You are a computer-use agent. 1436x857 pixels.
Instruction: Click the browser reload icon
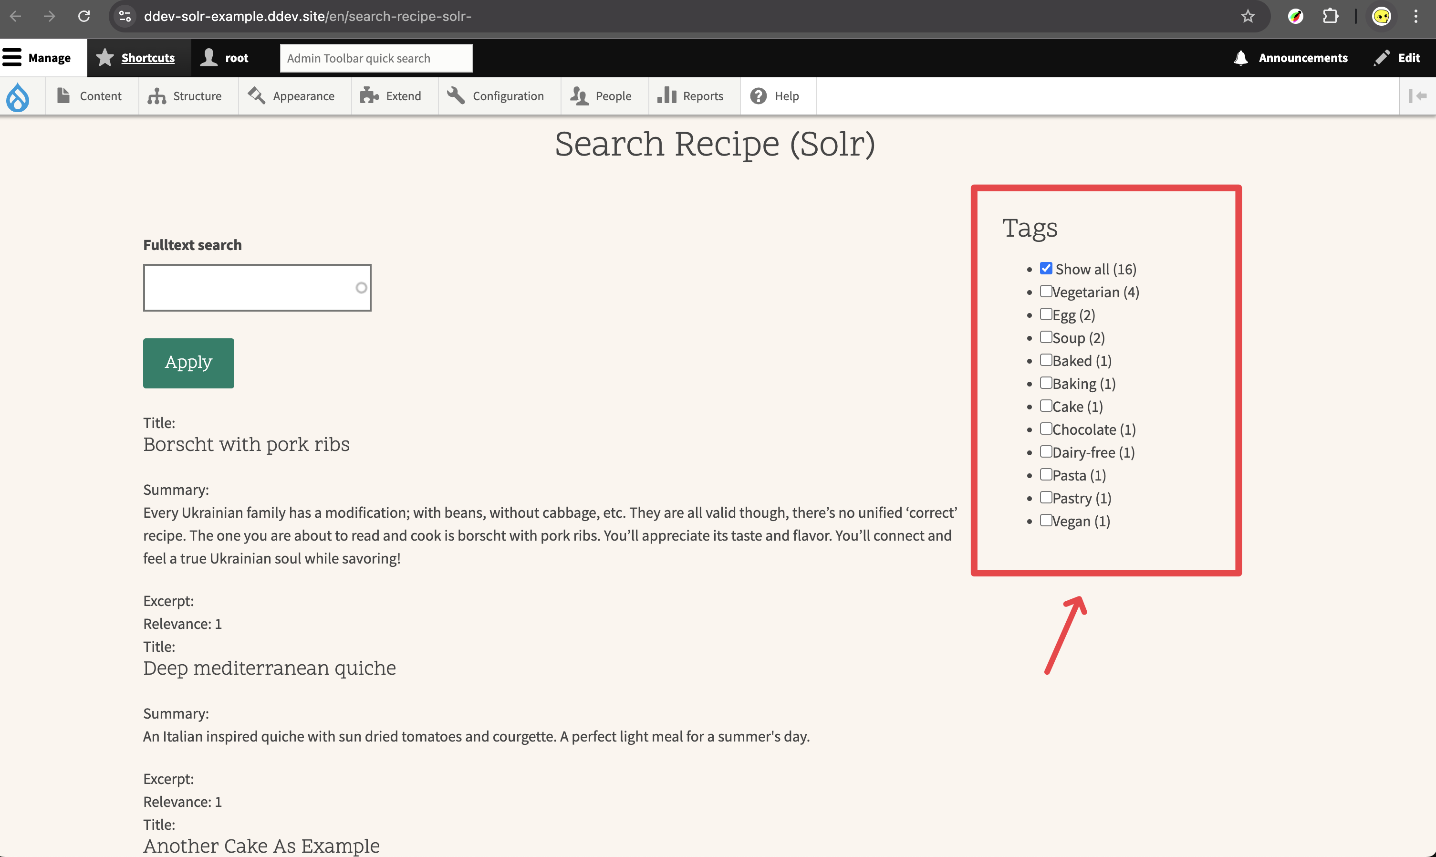point(84,16)
